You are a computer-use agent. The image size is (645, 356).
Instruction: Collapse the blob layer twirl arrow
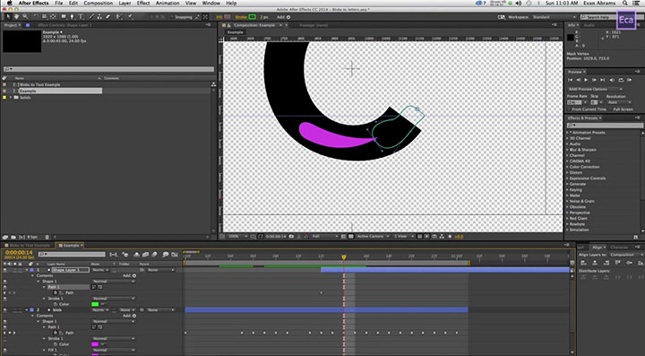[27, 310]
